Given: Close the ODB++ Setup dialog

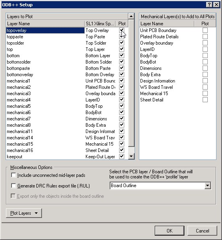Looking at the screenshot, I should (x=216, y=5).
